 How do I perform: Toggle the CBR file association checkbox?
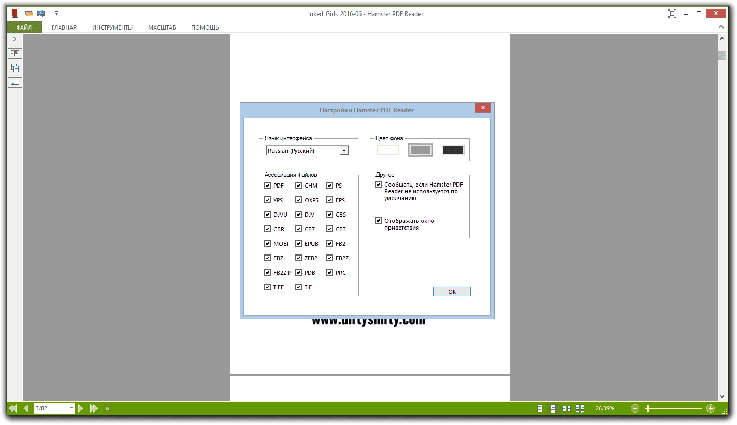[267, 229]
